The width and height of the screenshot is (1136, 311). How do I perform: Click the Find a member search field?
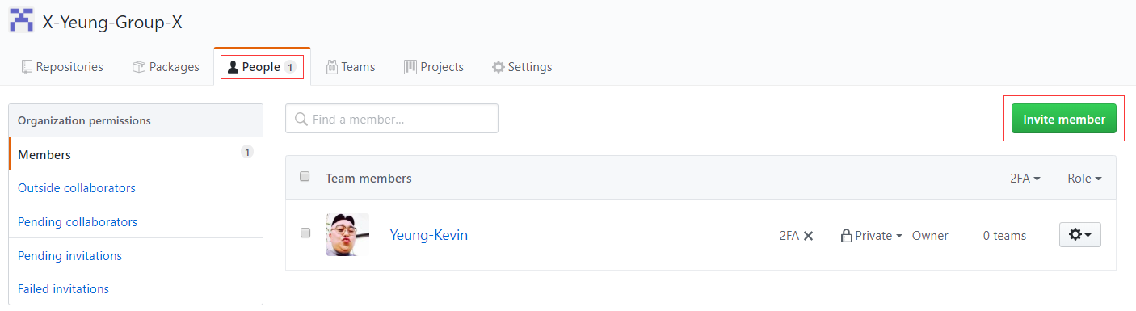coord(392,119)
